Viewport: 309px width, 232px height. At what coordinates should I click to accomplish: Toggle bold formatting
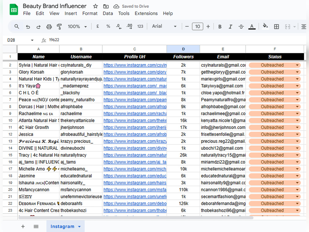coord(220,27)
